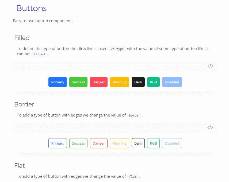Click the filled Primary button
This screenshot has height=182, width=229.
pyautogui.click(x=58, y=82)
